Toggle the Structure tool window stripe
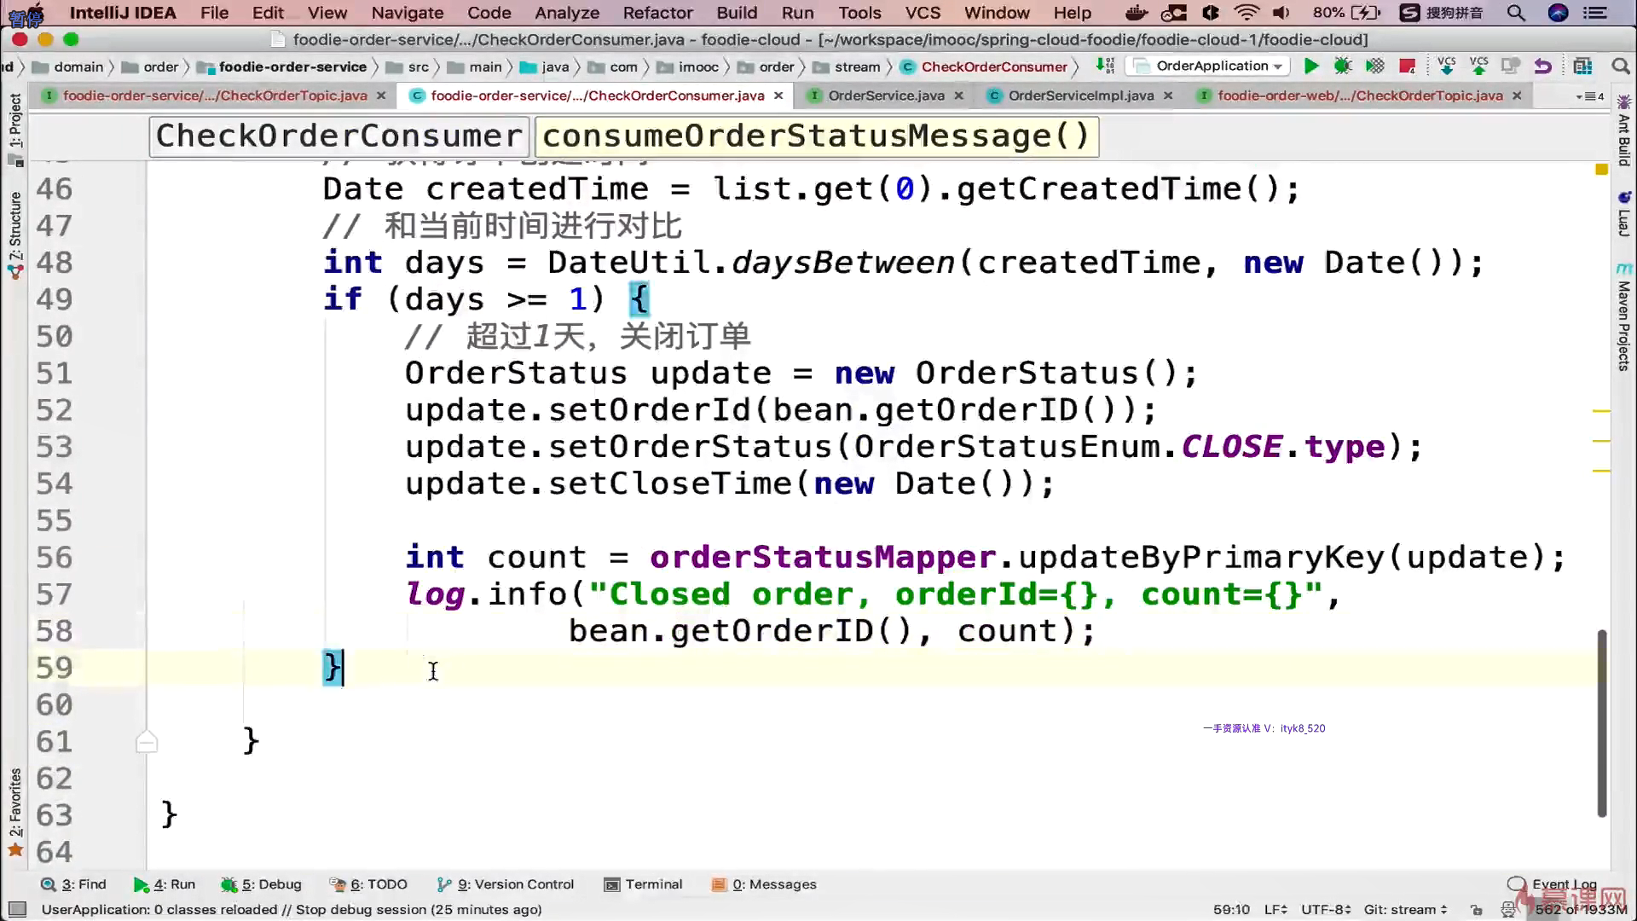This screenshot has width=1637, height=921. point(15,226)
